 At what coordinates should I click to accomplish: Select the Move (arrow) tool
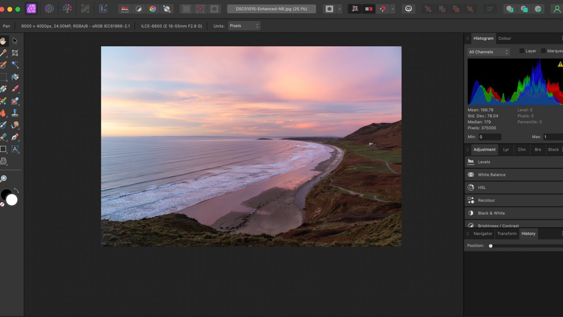[15, 41]
